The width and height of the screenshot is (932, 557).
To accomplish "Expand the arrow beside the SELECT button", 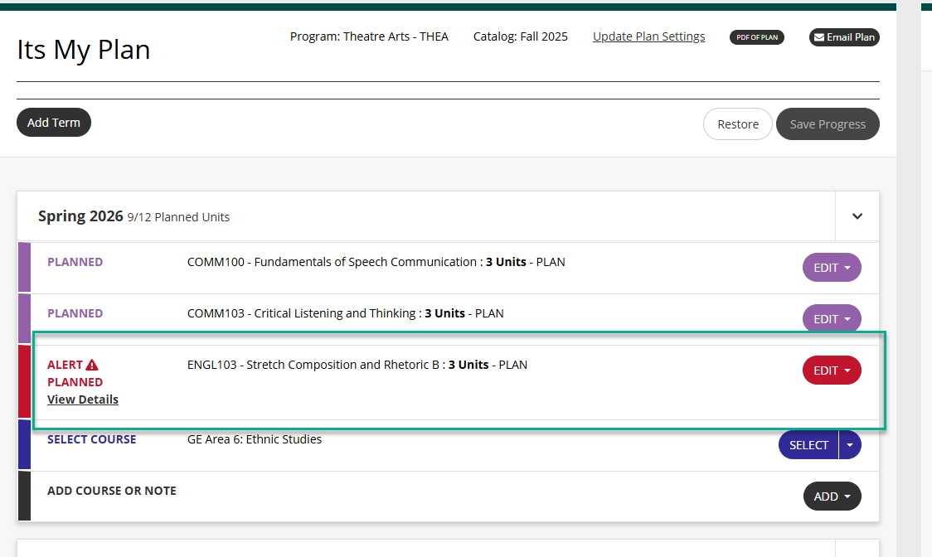I will 849,444.
